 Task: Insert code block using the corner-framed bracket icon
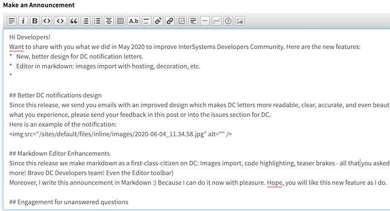click(x=60, y=21)
